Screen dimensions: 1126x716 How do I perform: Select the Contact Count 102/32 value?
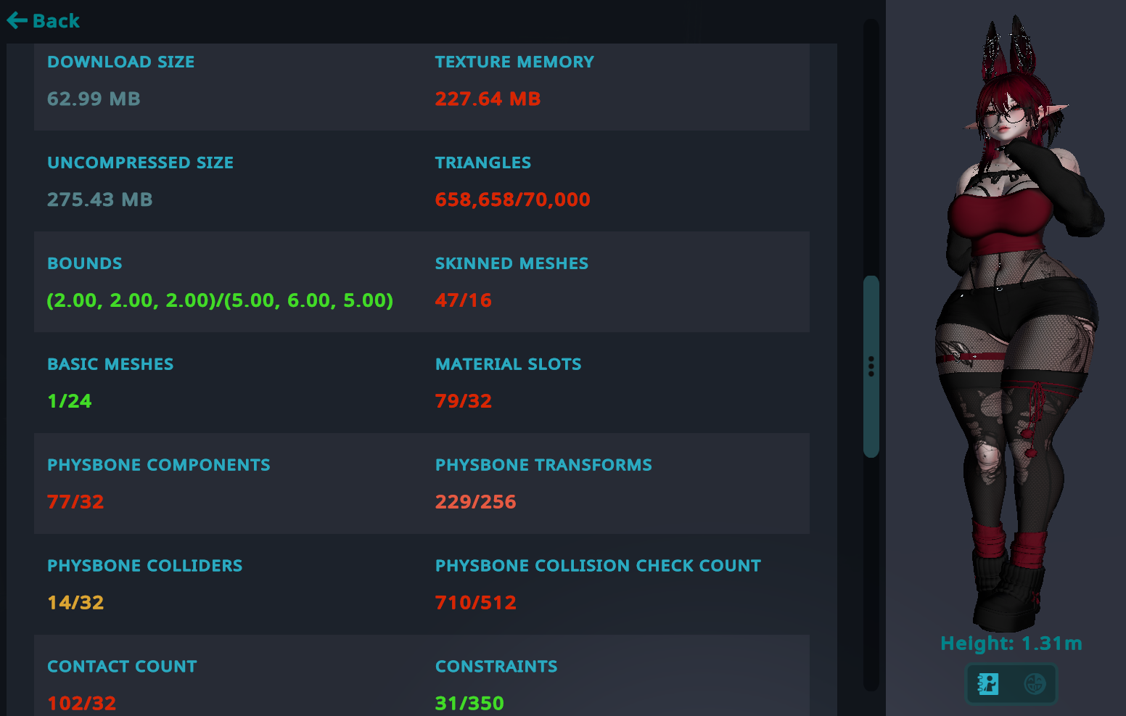(81, 703)
